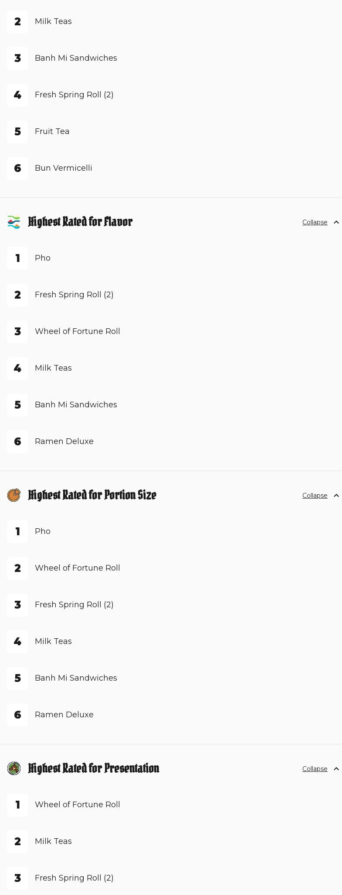The height and width of the screenshot is (895, 342).
Task: Click the chevron beside Presentation's Collapse
Action: point(336,769)
